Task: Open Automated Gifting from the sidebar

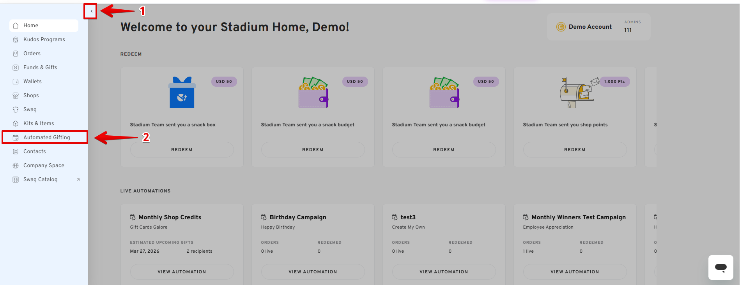Action: click(46, 138)
